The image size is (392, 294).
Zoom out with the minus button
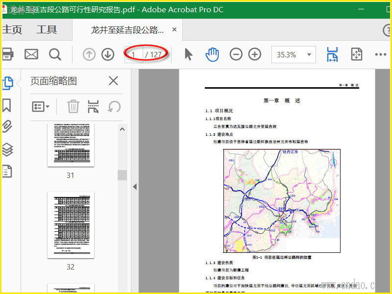[x=236, y=54]
